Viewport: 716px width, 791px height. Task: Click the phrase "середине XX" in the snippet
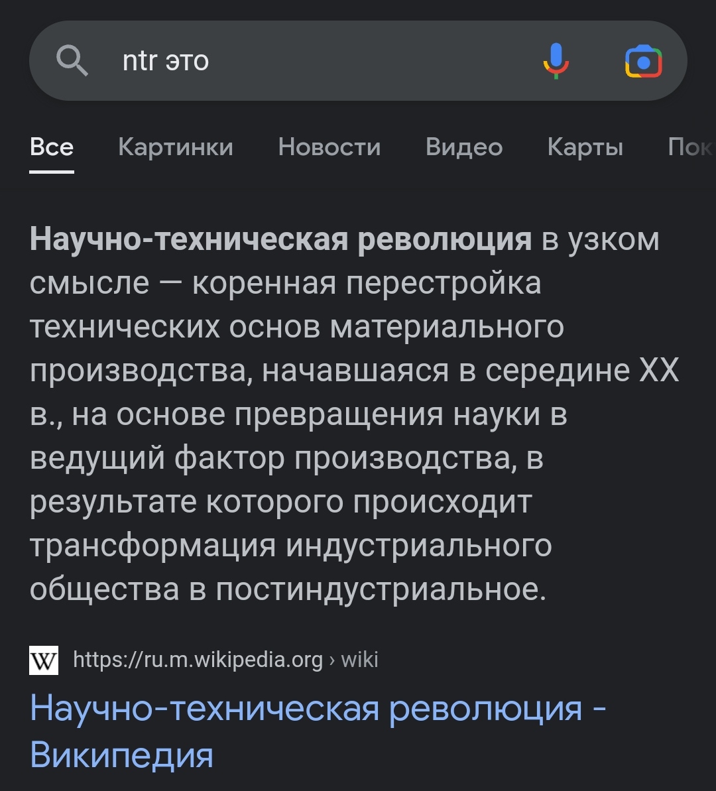[582, 370]
